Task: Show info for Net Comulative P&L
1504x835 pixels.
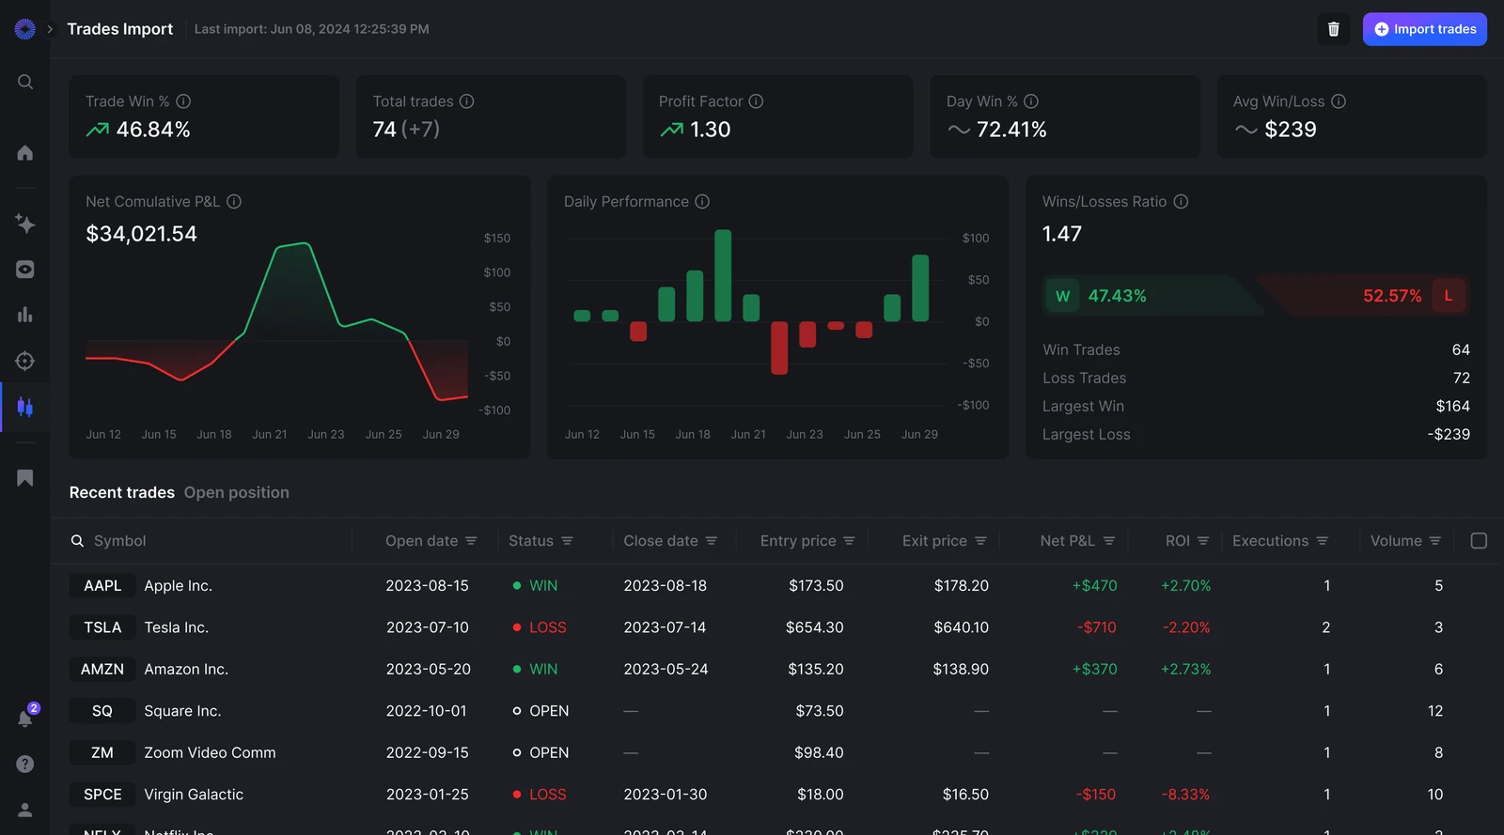Action: pyautogui.click(x=234, y=202)
